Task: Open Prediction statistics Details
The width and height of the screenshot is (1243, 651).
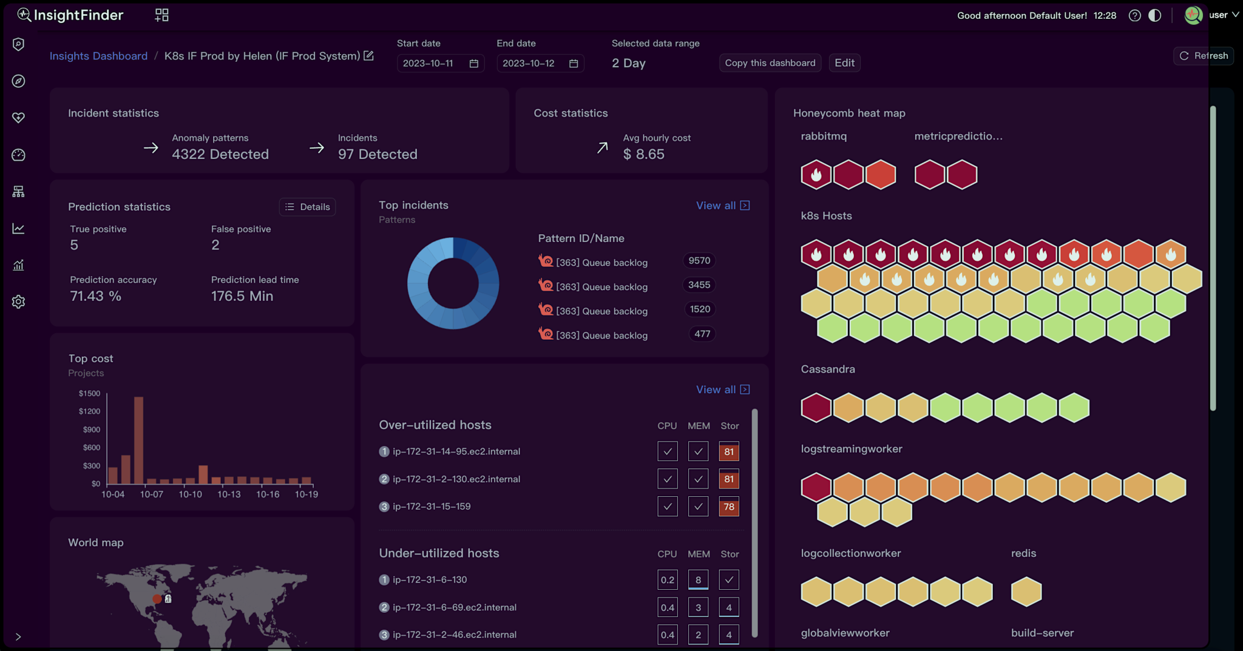Action: tap(308, 207)
